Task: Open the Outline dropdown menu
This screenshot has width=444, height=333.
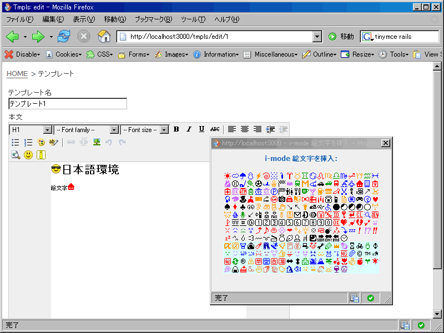Action: pyautogui.click(x=319, y=54)
